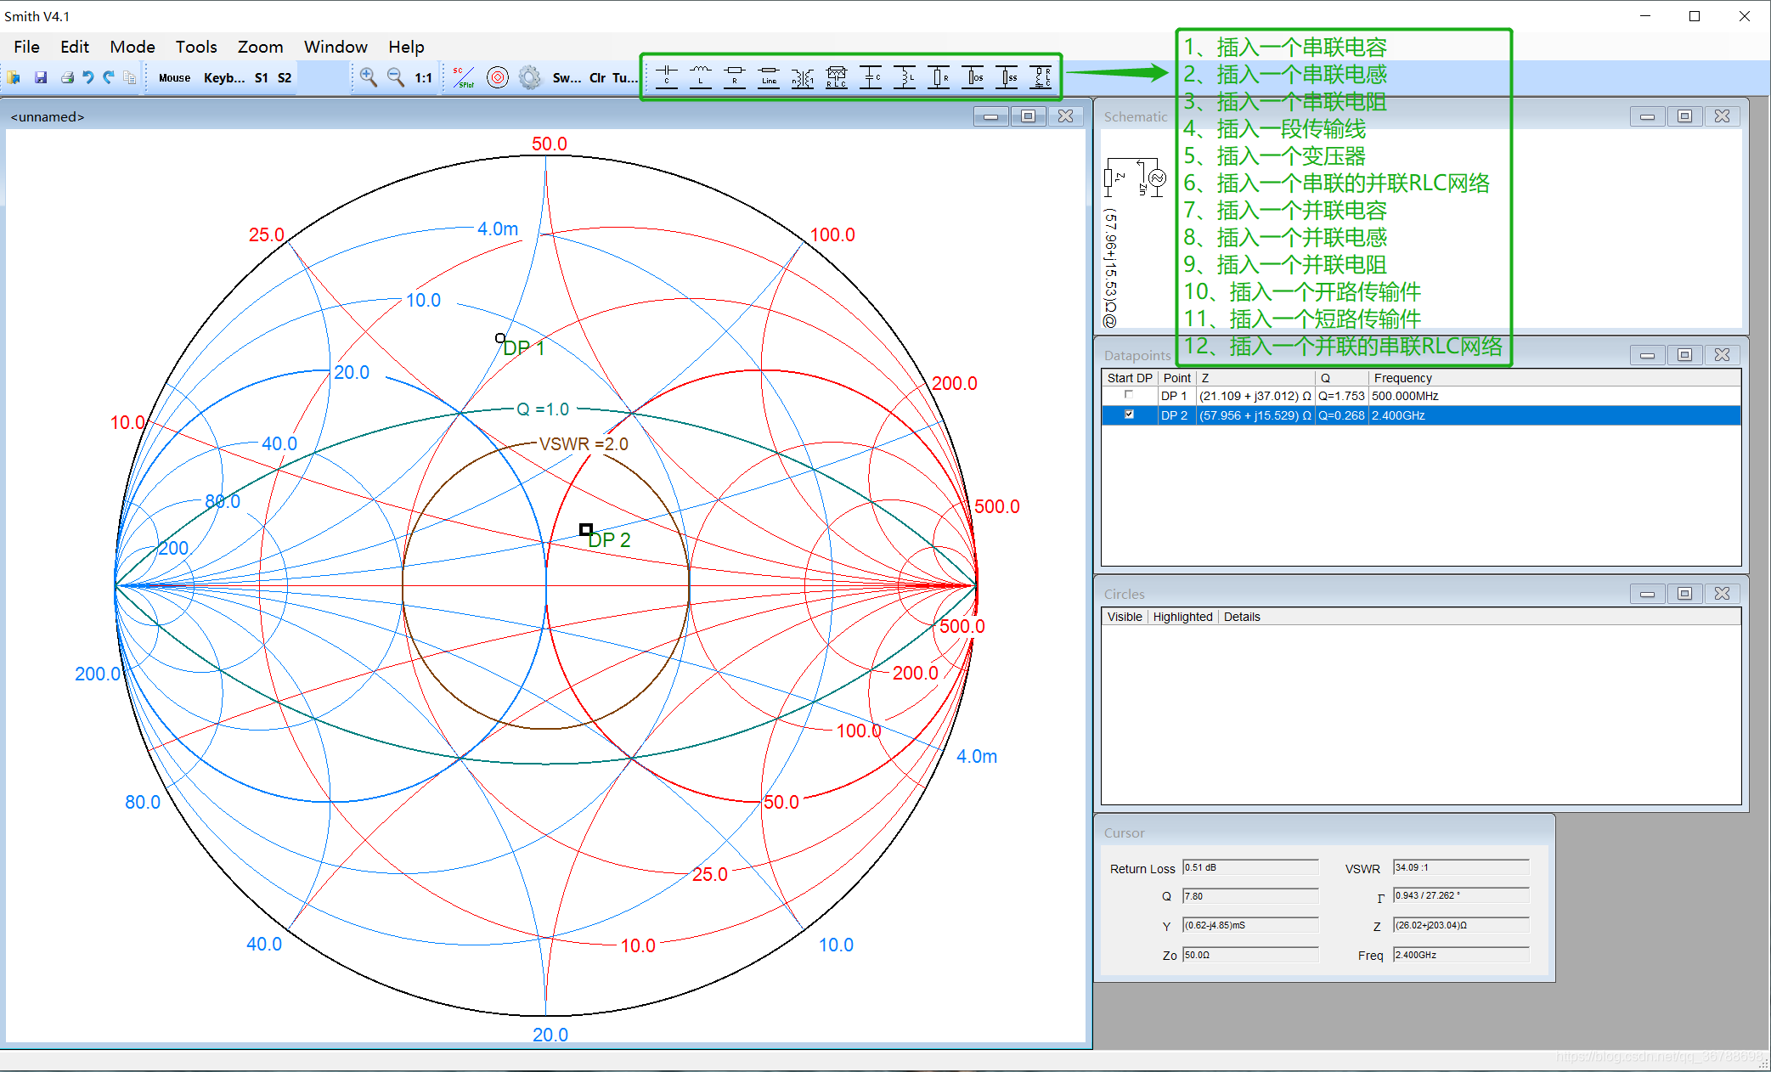Insert a series capacitor element

tap(667, 76)
